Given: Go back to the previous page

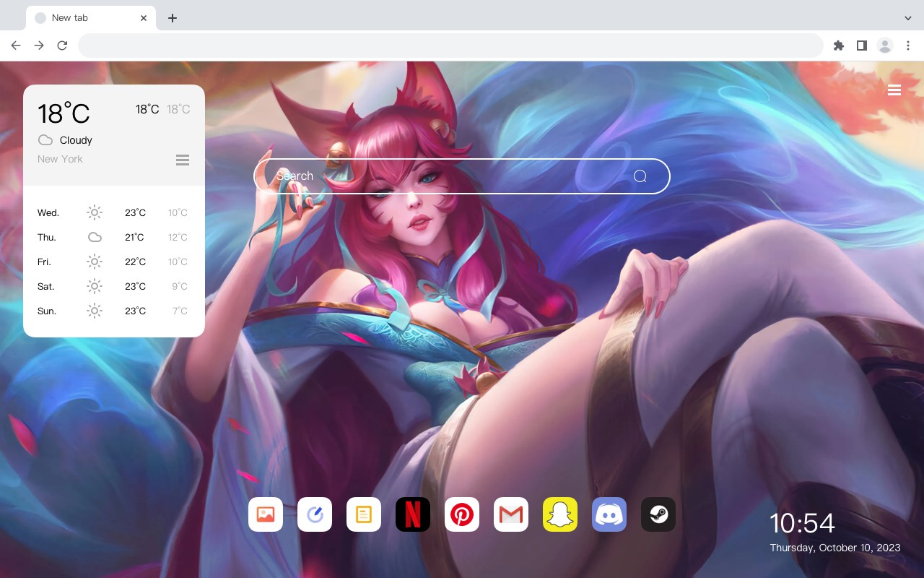Looking at the screenshot, I should pyautogui.click(x=16, y=46).
